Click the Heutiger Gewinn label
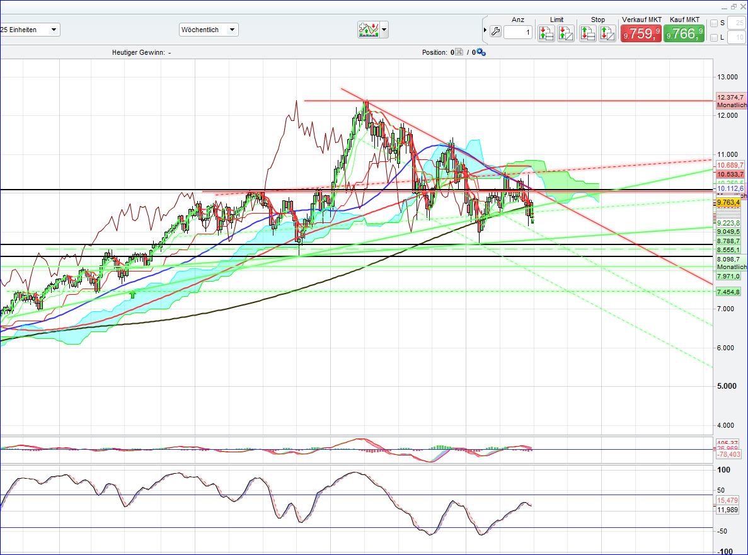This screenshot has height=555, width=748. (x=139, y=52)
